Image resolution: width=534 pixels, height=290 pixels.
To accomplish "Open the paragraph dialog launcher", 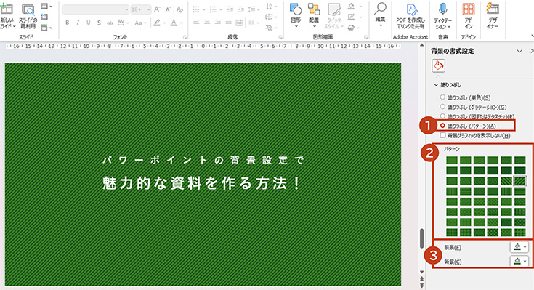I will pos(280,37).
